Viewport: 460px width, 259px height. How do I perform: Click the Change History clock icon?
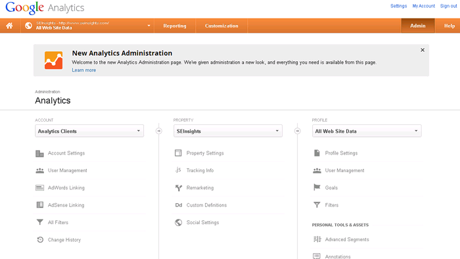click(x=40, y=240)
